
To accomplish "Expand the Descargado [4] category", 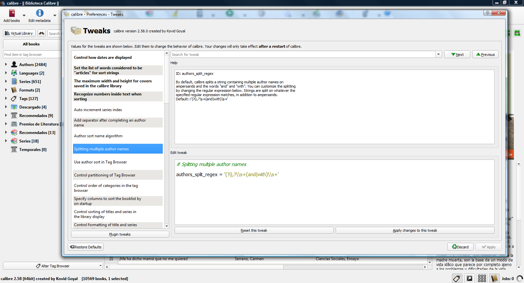I will 6,107.
